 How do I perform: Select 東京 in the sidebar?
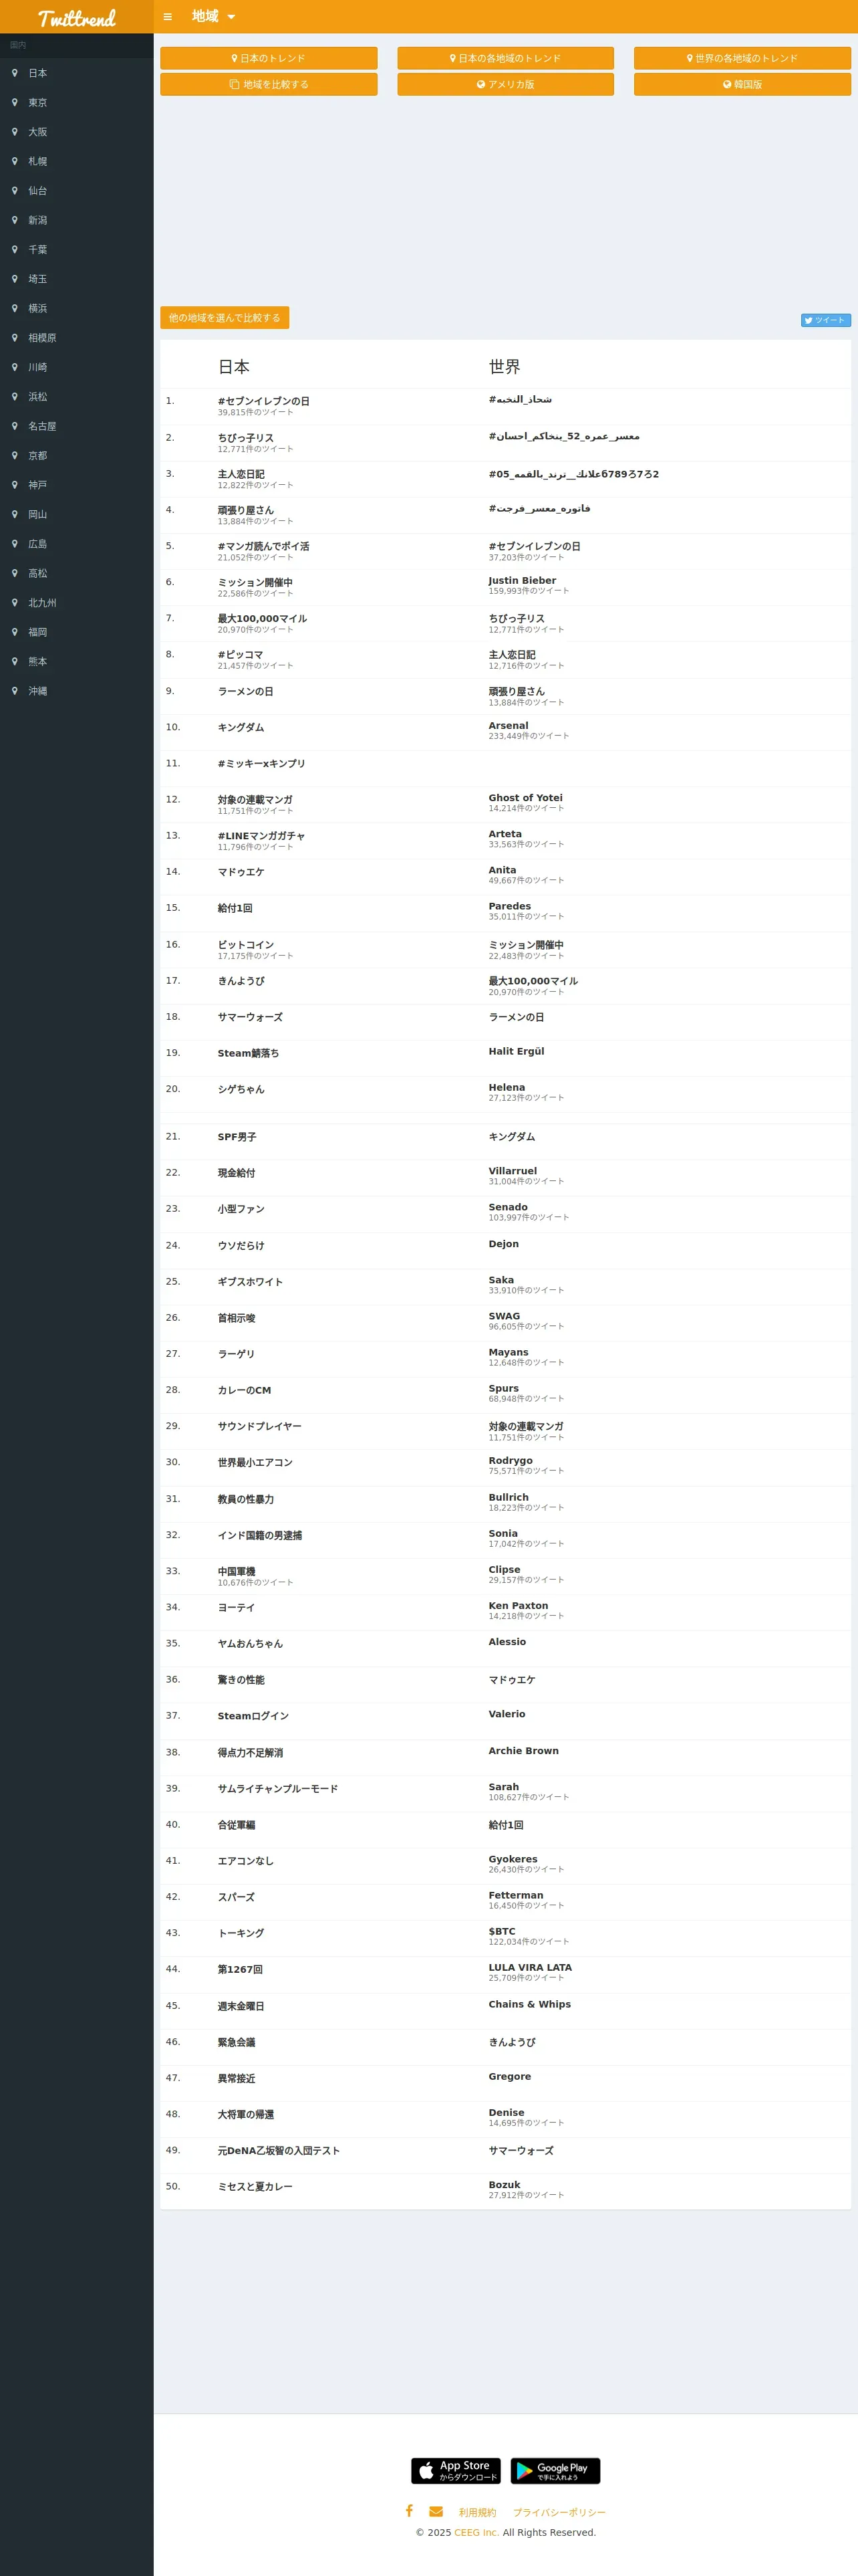point(37,102)
